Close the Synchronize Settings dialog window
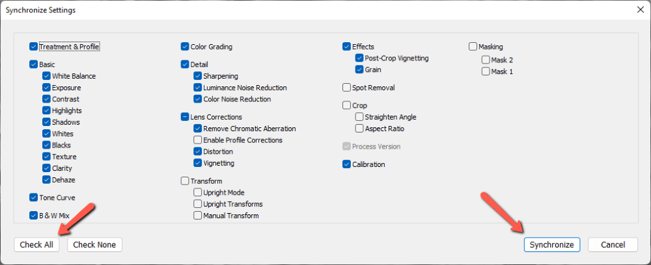The height and width of the screenshot is (265, 651). pyautogui.click(x=641, y=10)
